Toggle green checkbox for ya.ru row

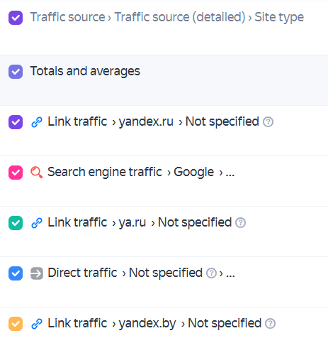16,223
